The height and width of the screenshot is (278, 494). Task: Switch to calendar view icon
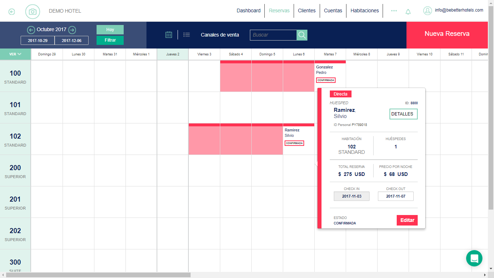coord(169,35)
